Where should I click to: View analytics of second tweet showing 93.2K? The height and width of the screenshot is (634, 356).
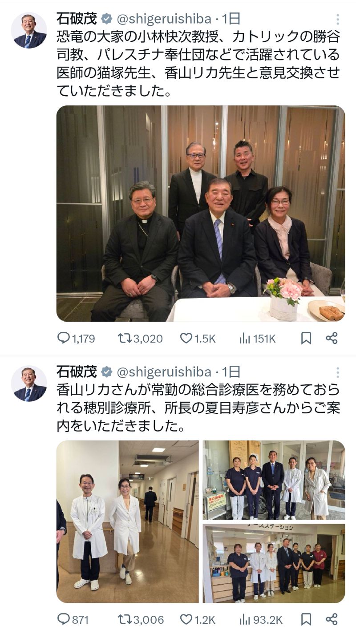[x=261, y=619]
